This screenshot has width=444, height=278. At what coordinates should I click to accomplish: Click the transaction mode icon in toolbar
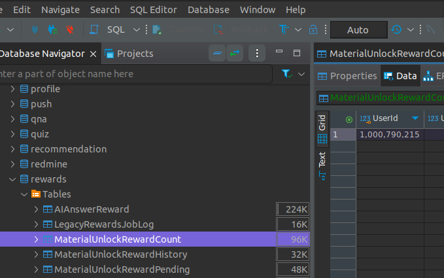pyautogui.click(x=284, y=30)
